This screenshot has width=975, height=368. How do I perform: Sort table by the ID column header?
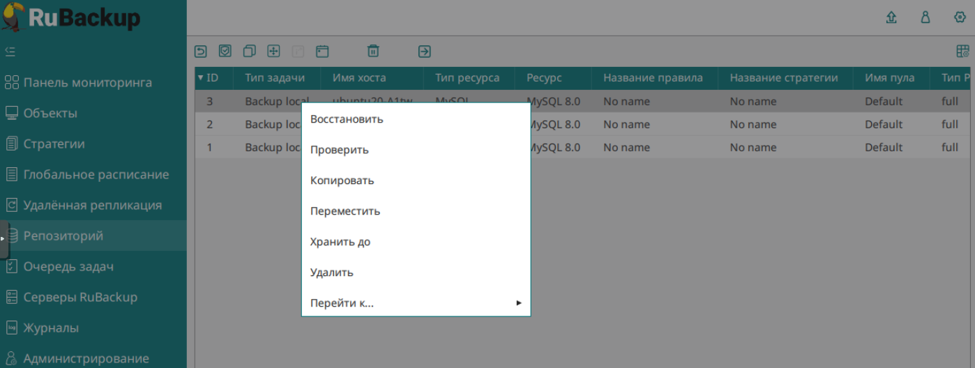click(208, 78)
